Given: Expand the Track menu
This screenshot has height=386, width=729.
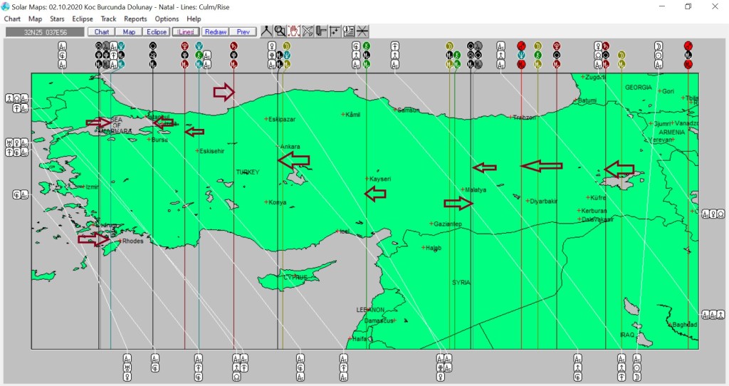Looking at the screenshot, I should 108,19.
